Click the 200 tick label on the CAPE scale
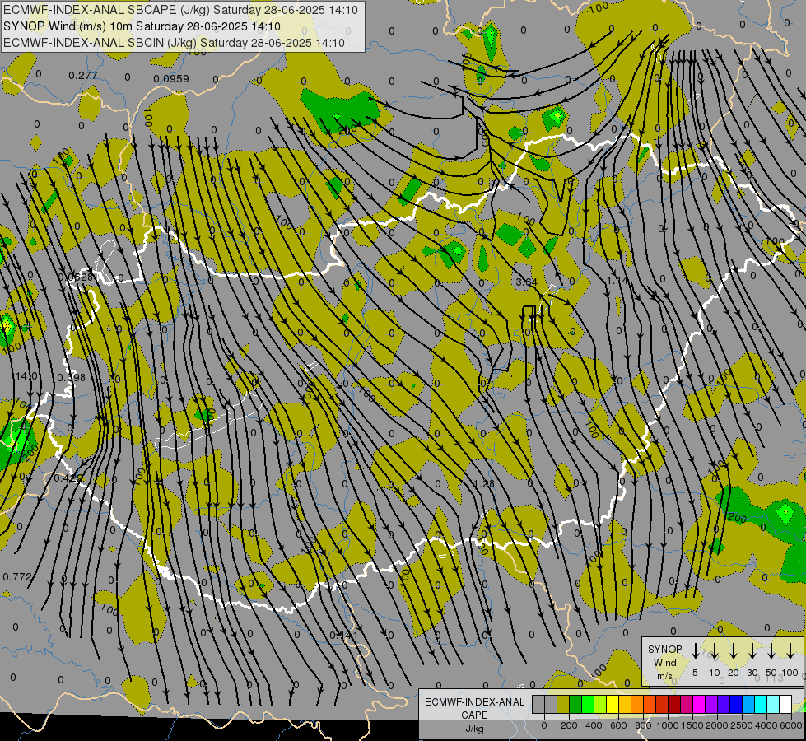Screen dimensions: 806x741 click(569, 725)
